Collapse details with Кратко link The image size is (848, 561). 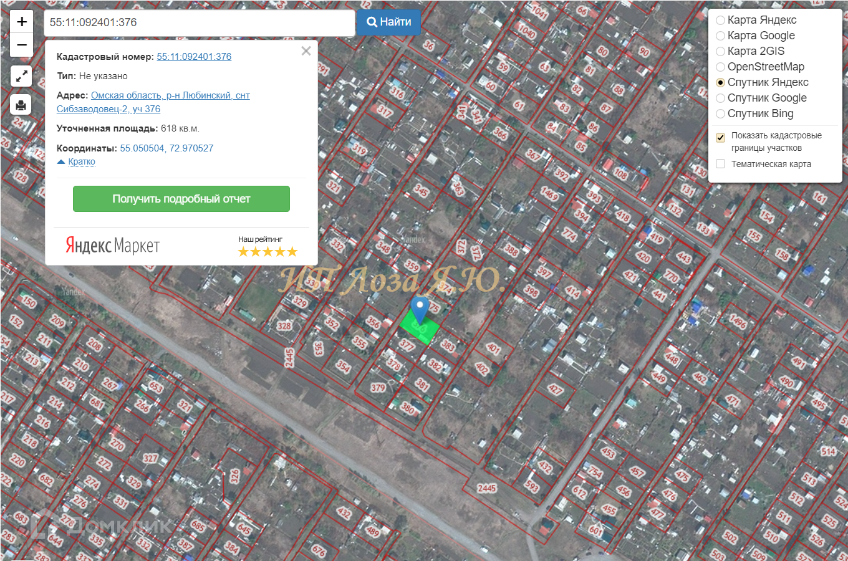click(x=82, y=161)
